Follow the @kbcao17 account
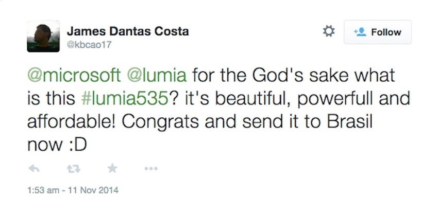This screenshot has height=217, width=438. point(377,32)
